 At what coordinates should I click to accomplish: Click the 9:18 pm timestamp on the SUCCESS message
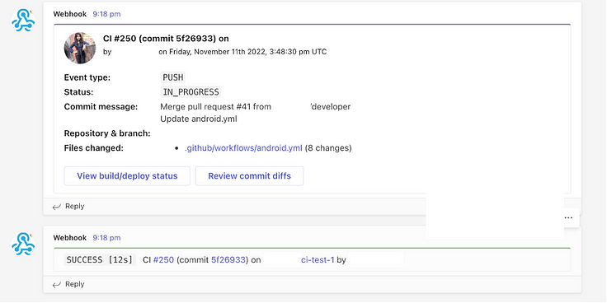click(x=106, y=238)
